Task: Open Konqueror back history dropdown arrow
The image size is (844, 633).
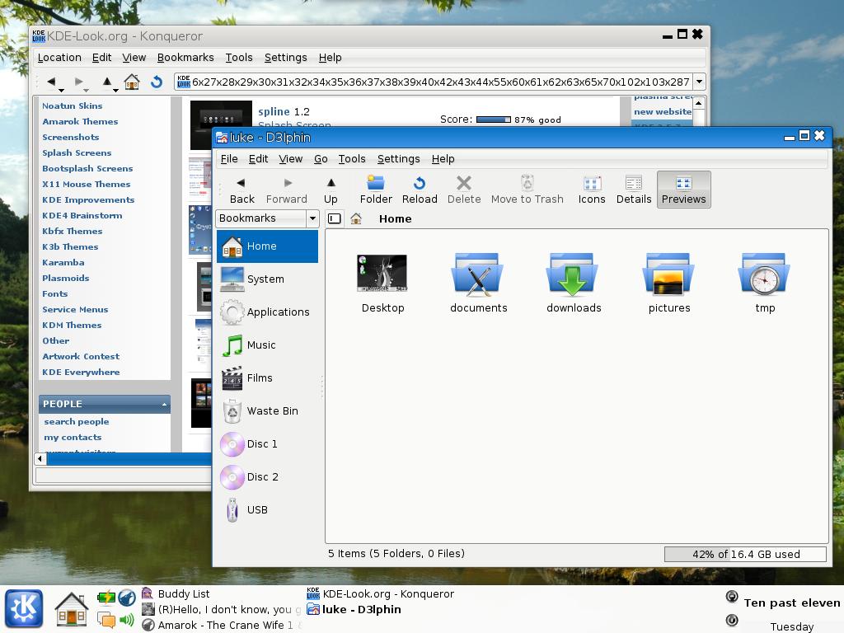Action: pyautogui.click(x=61, y=90)
